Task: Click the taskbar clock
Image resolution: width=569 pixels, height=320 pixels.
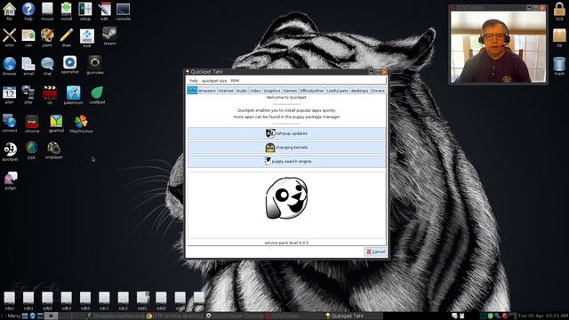Action: [x=543, y=316]
